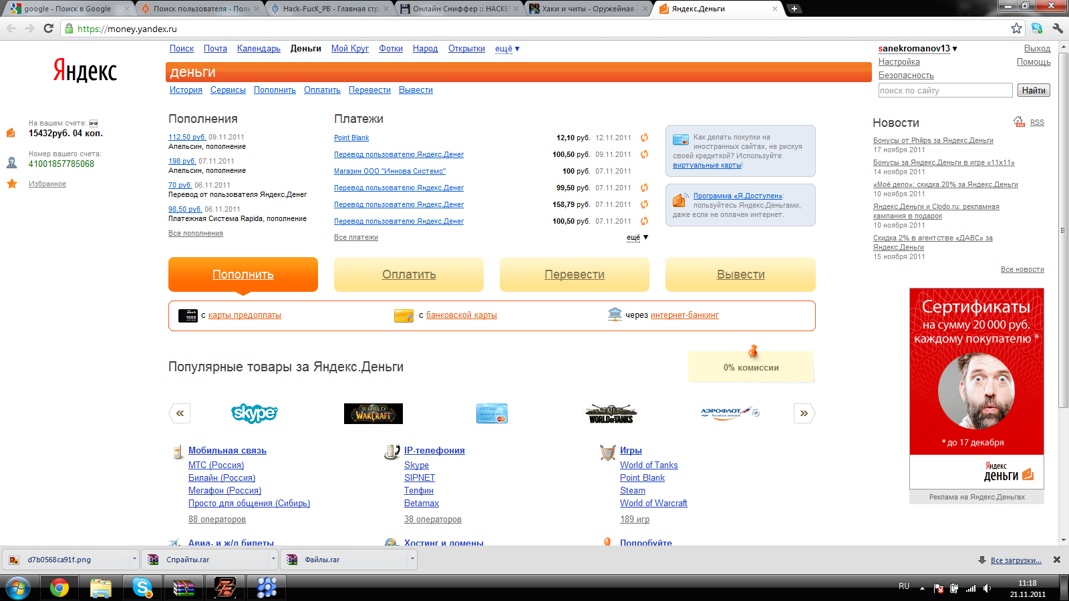Open the World of Tanks games link

(649, 465)
